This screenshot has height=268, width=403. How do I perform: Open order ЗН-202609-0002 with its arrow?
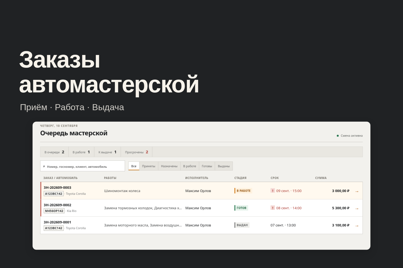(x=357, y=209)
